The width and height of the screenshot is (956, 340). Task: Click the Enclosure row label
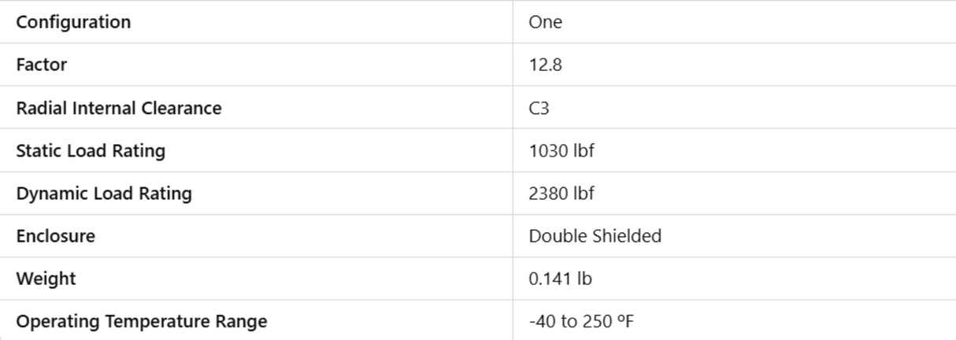(55, 235)
